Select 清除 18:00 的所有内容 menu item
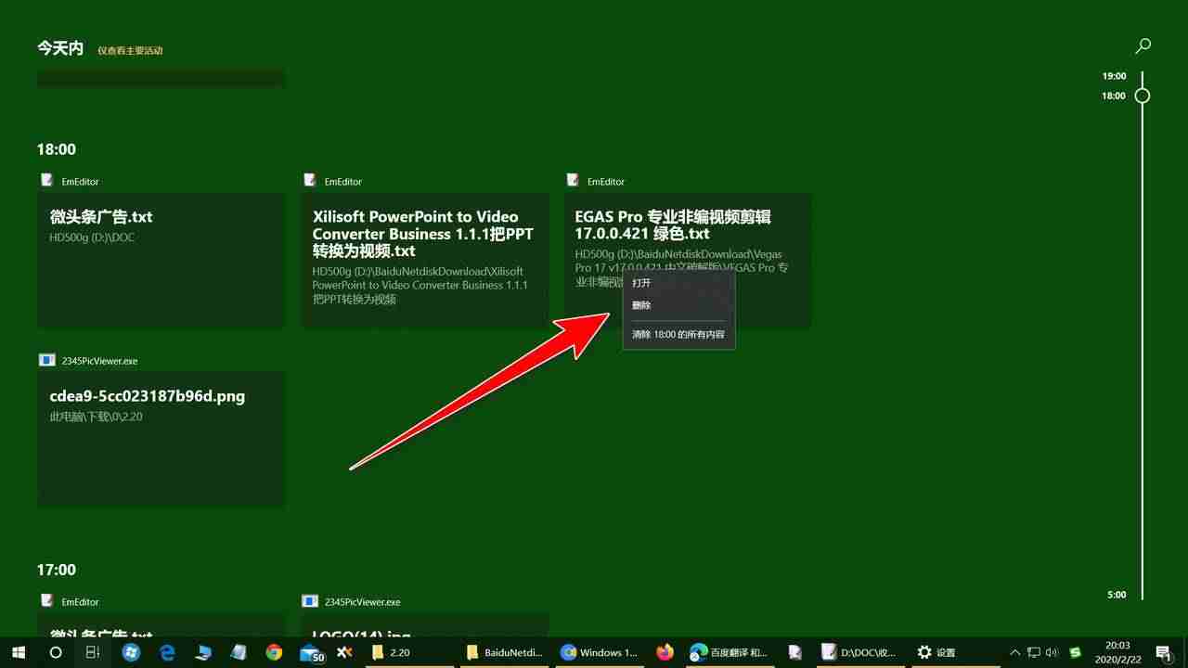Viewport: 1188px width, 668px height. click(x=678, y=334)
